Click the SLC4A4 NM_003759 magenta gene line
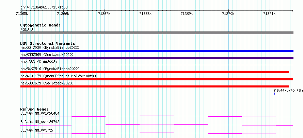 (x=157, y=133)
